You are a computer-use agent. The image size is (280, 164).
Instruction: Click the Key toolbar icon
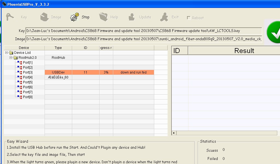pos(10,17)
